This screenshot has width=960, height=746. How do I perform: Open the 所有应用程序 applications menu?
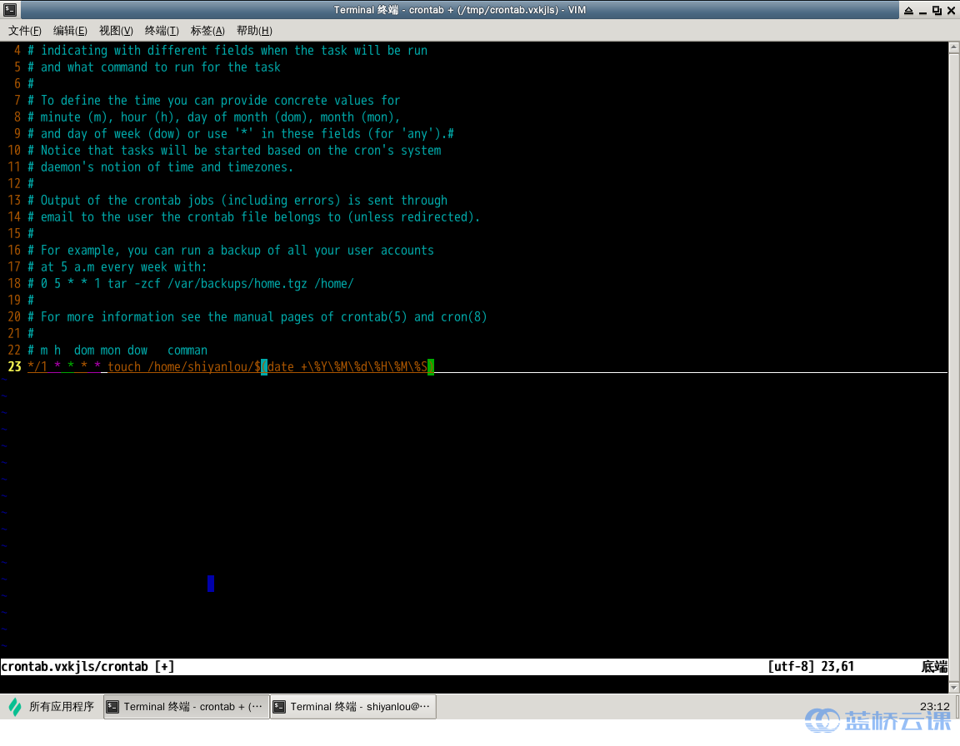point(52,707)
